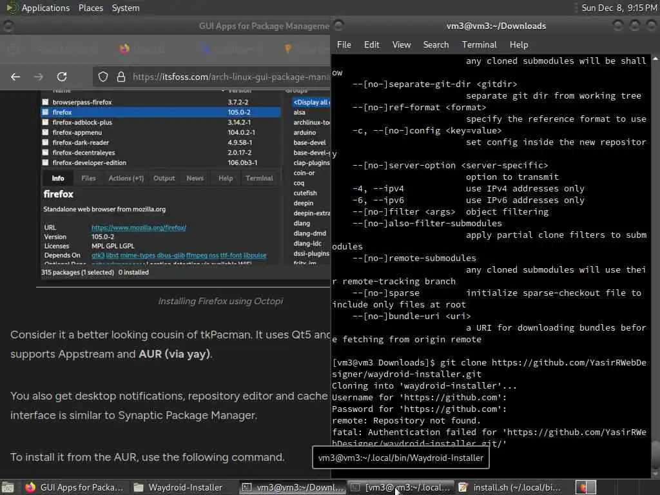Screen dimensions: 660x495
Task: Click the Firefox forward arrow button
Action: pos(38,77)
